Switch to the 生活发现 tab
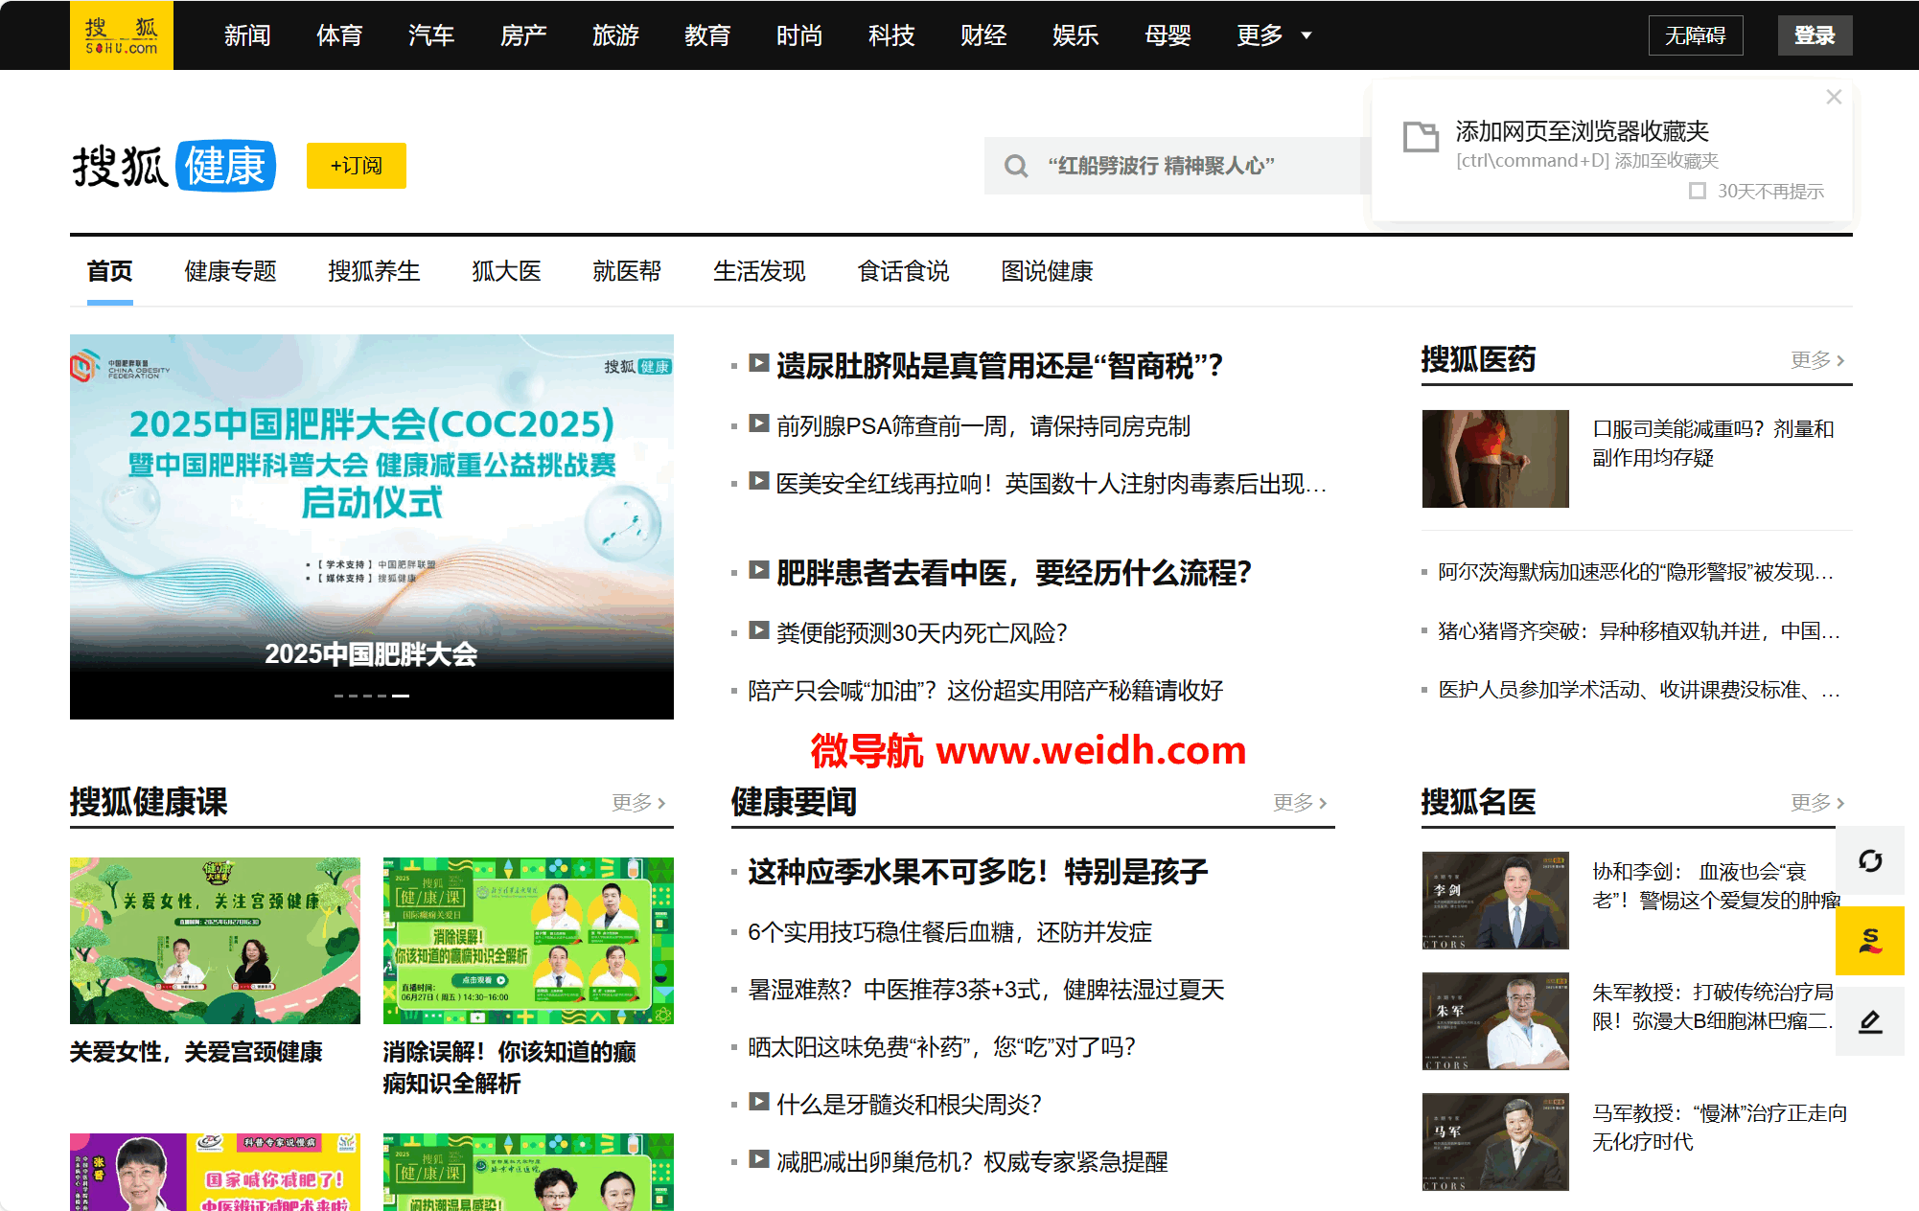The width and height of the screenshot is (1919, 1211). click(x=759, y=271)
